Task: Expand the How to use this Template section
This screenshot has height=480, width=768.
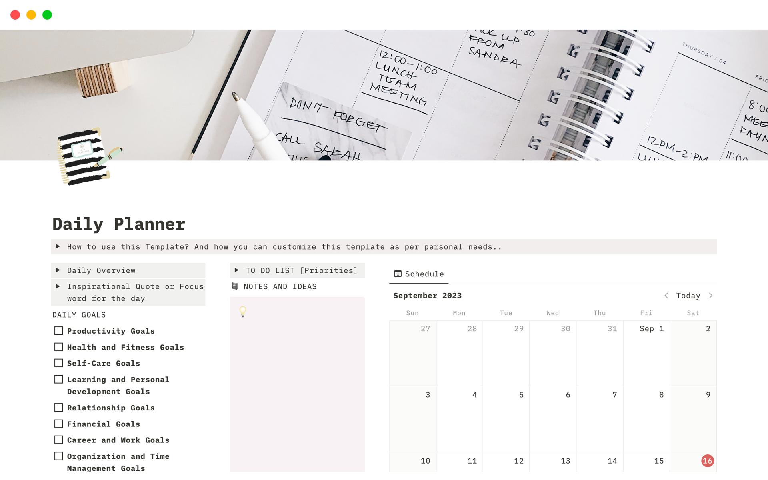Action: click(x=59, y=246)
